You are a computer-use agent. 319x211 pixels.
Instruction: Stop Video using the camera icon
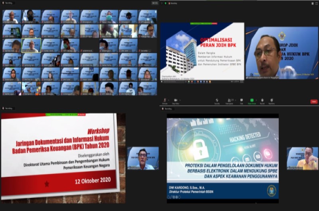click(x=175, y=101)
